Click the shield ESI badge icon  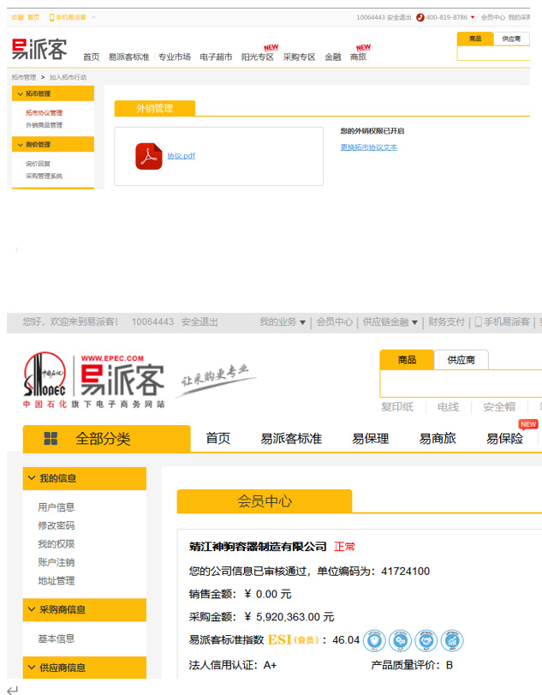coord(374,640)
